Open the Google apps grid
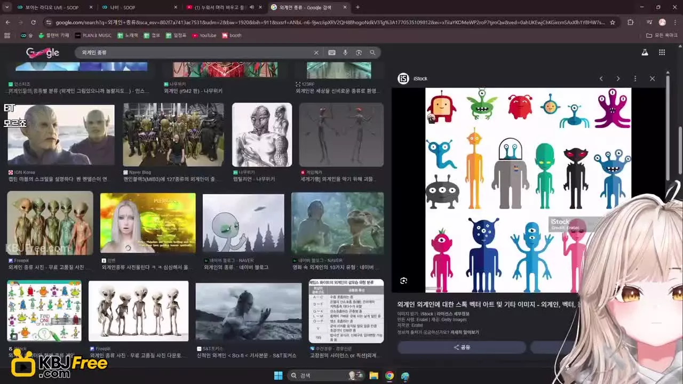Image resolution: width=683 pixels, height=384 pixels. click(x=662, y=52)
